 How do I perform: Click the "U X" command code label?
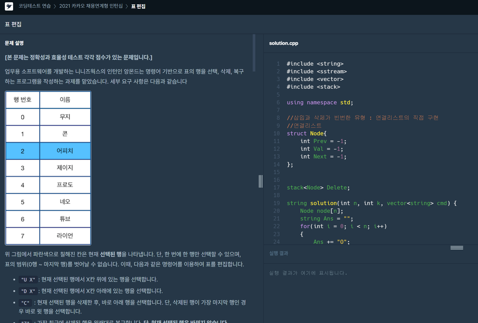coord(28,280)
